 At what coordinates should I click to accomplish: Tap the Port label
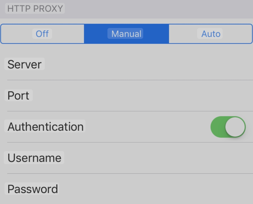pos(18,96)
